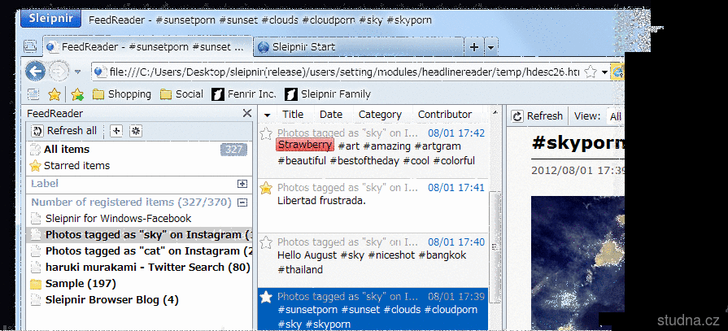The height and width of the screenshot is (331, 728).
Task: Sort the headline list by Title
Action: (293, 115)
